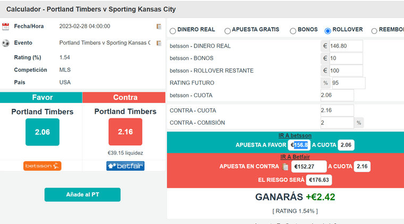The image size is (404, 224).
Task: Open the betsson logo
Action: 42,166
